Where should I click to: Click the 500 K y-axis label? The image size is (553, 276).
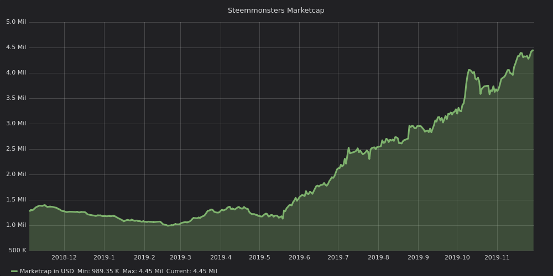pos(16,250)
